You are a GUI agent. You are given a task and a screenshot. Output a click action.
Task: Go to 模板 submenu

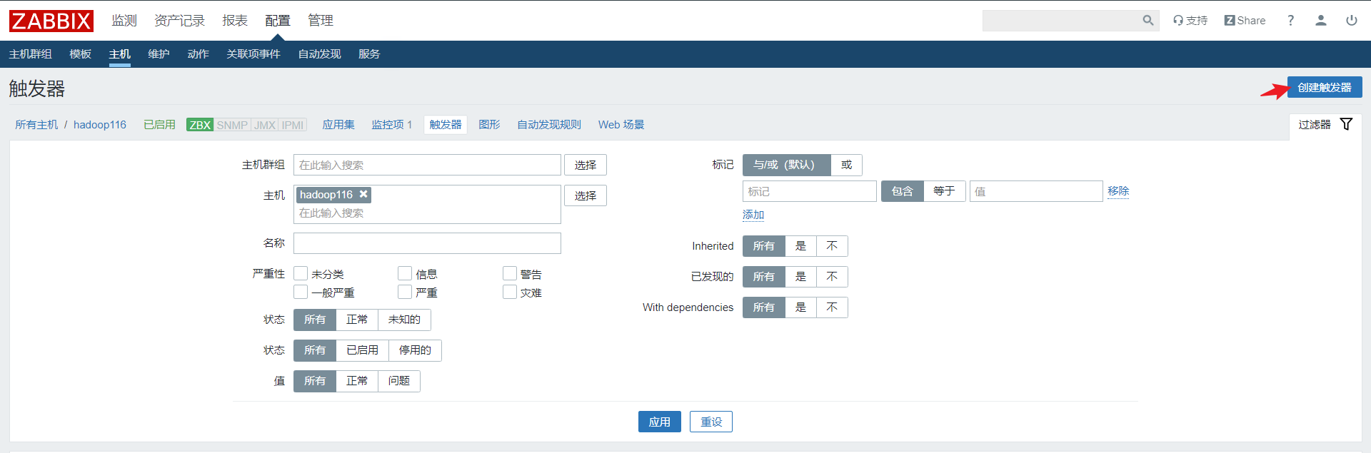(x=81, y=54)
